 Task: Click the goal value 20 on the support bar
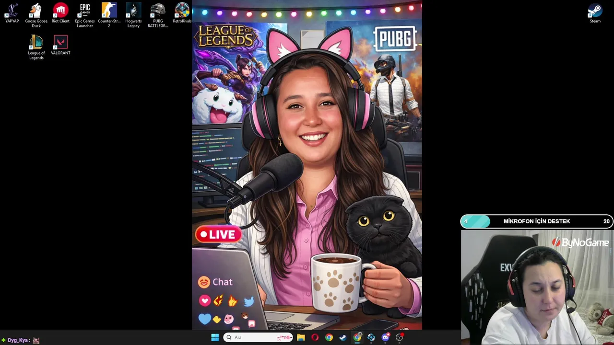coord(606,221)
